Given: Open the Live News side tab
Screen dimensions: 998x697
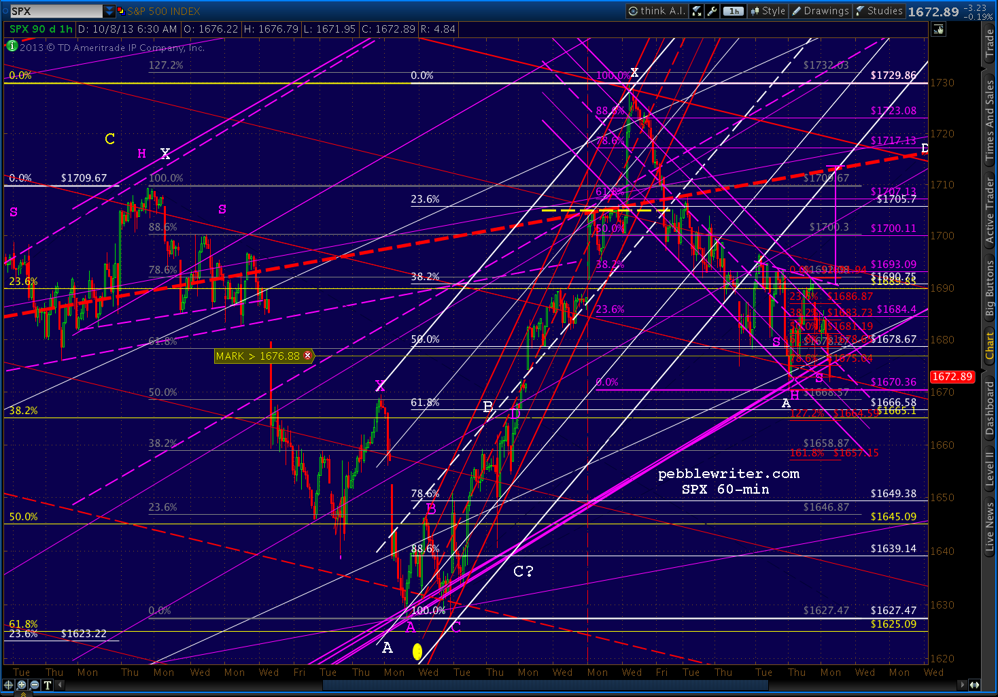Looking at the screenshot, I should coord(989,527).
